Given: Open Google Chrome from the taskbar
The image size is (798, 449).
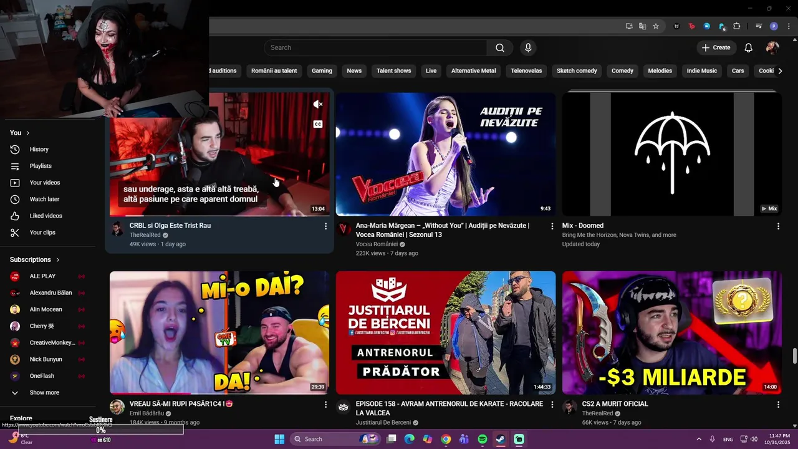Looking at the screenshot, I should click(x=446, y=439).
